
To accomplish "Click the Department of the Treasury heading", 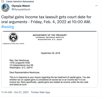I will [50, 35].
